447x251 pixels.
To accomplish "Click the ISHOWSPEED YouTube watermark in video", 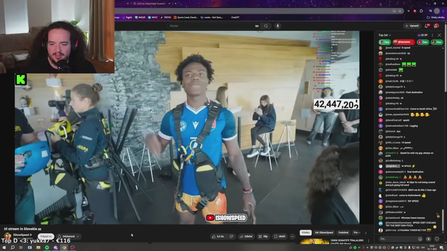I will click(226, 218).
